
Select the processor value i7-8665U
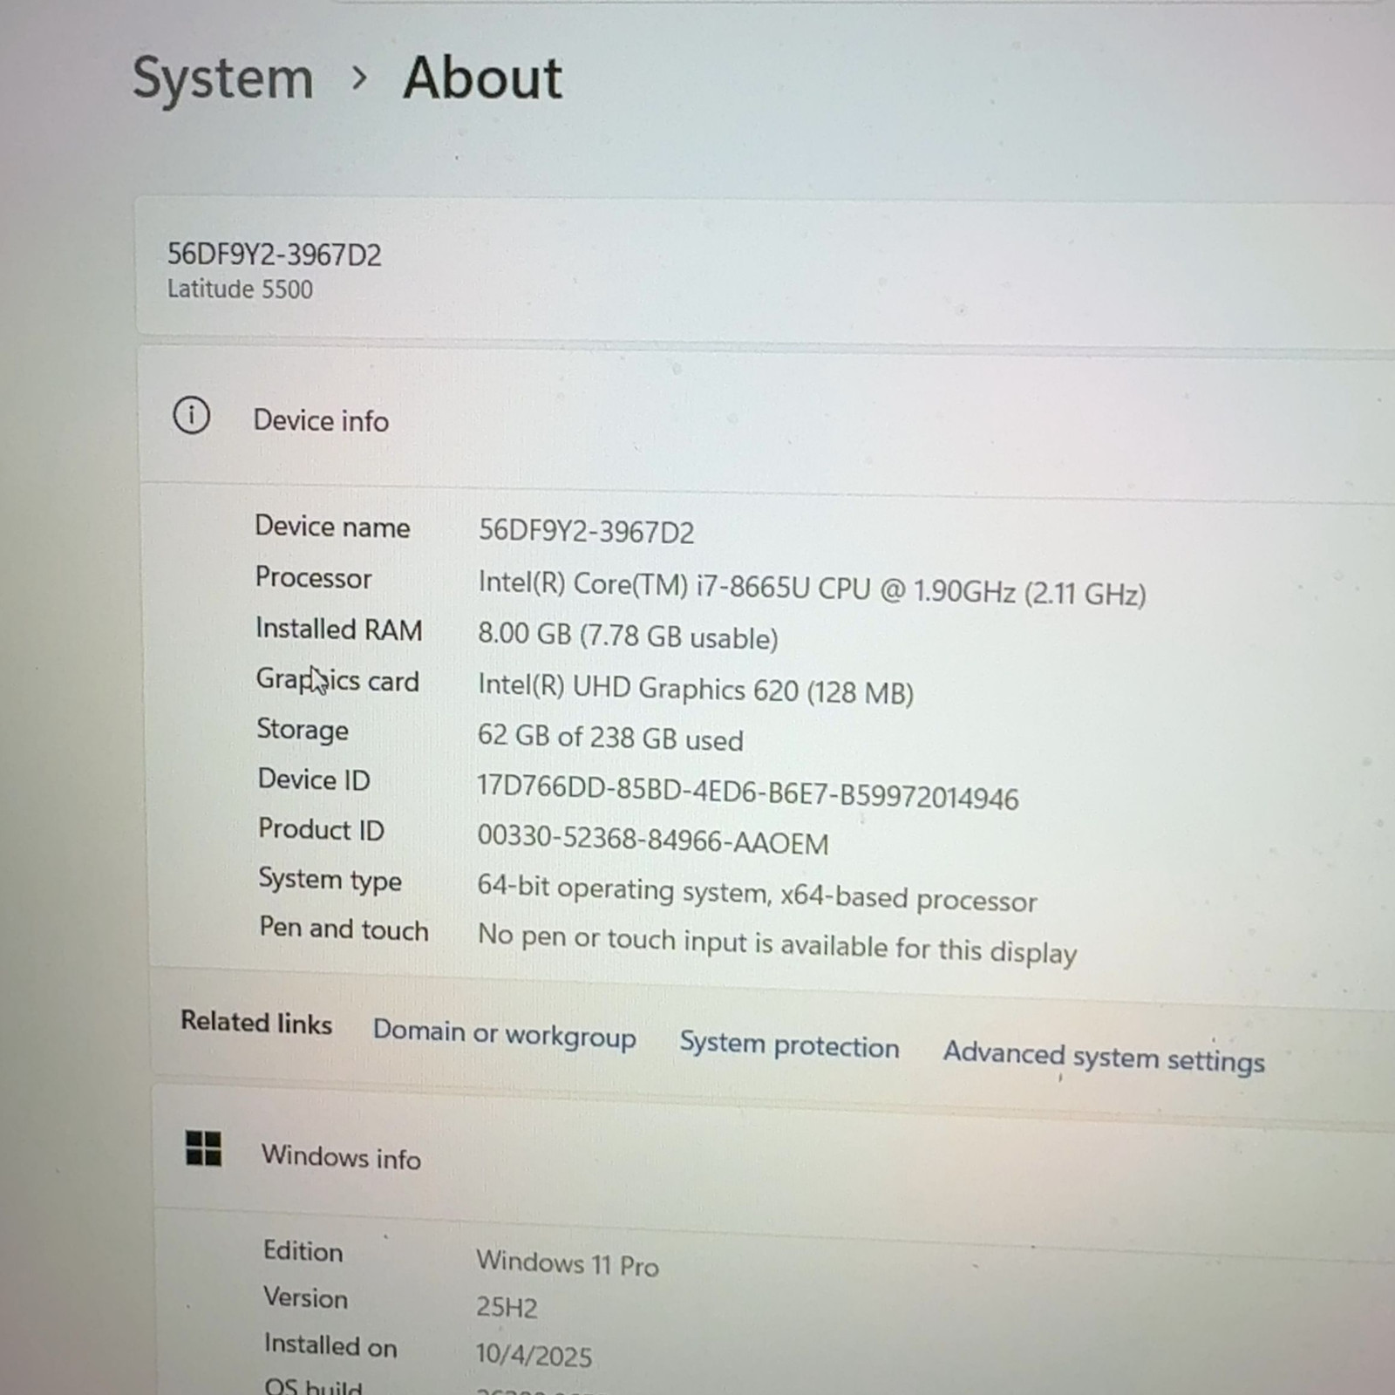pyautogui.click(x=812, y=589)
